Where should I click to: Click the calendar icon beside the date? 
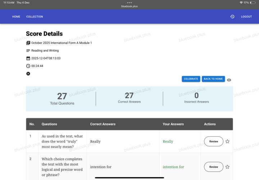(28, 58)
